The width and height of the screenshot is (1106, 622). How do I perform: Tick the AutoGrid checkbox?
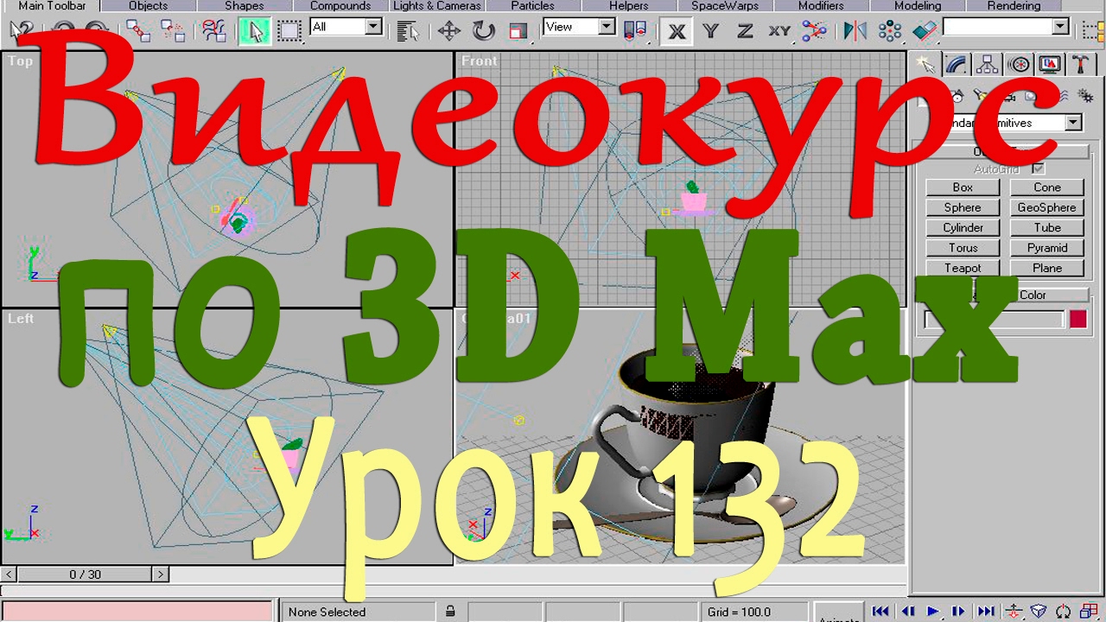(1038, 168)
